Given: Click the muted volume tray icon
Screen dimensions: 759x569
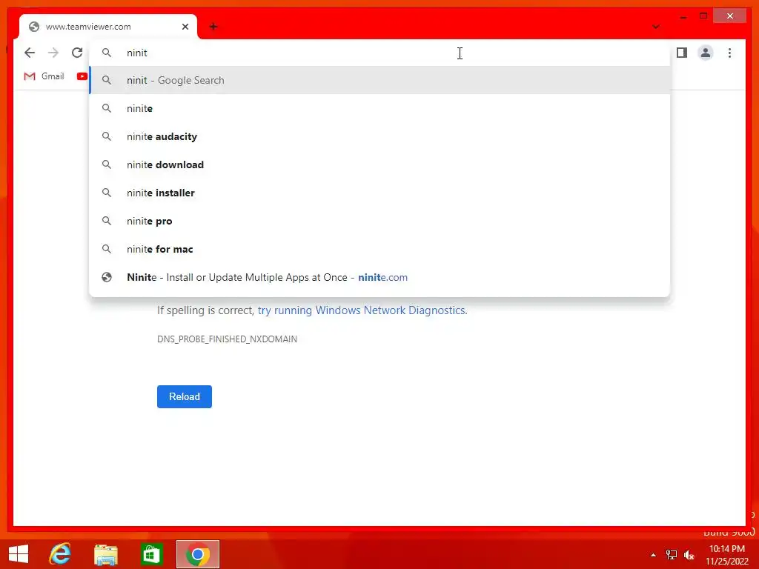Looking at the screenshot, I should pyautogui.click(x=689, y=555).
